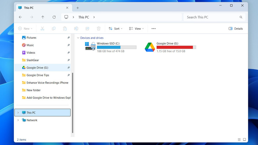
Task: Click chevron before This PC in address bar
Action: pos(73,17)
